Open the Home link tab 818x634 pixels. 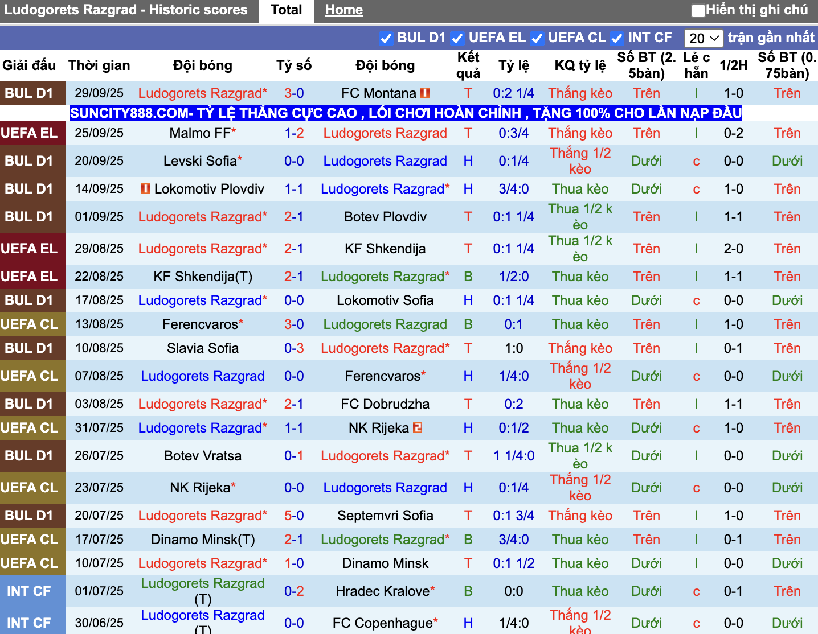344,10
